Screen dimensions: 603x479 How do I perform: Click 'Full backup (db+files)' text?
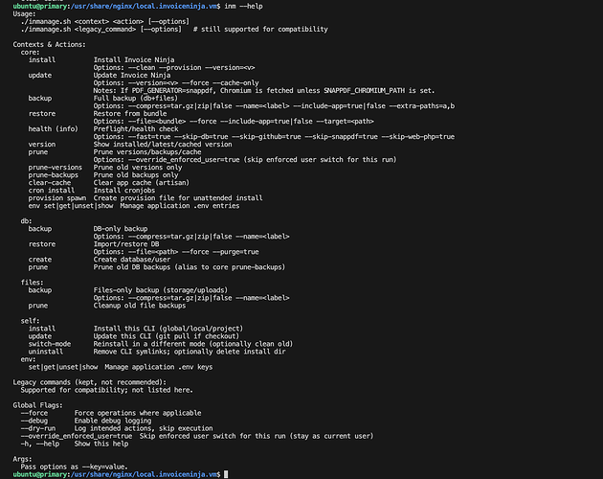tap(136, 99)
